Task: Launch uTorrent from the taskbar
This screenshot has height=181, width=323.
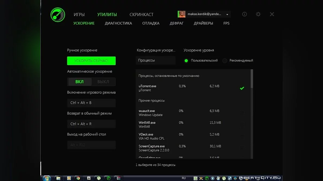Action: 98,178
